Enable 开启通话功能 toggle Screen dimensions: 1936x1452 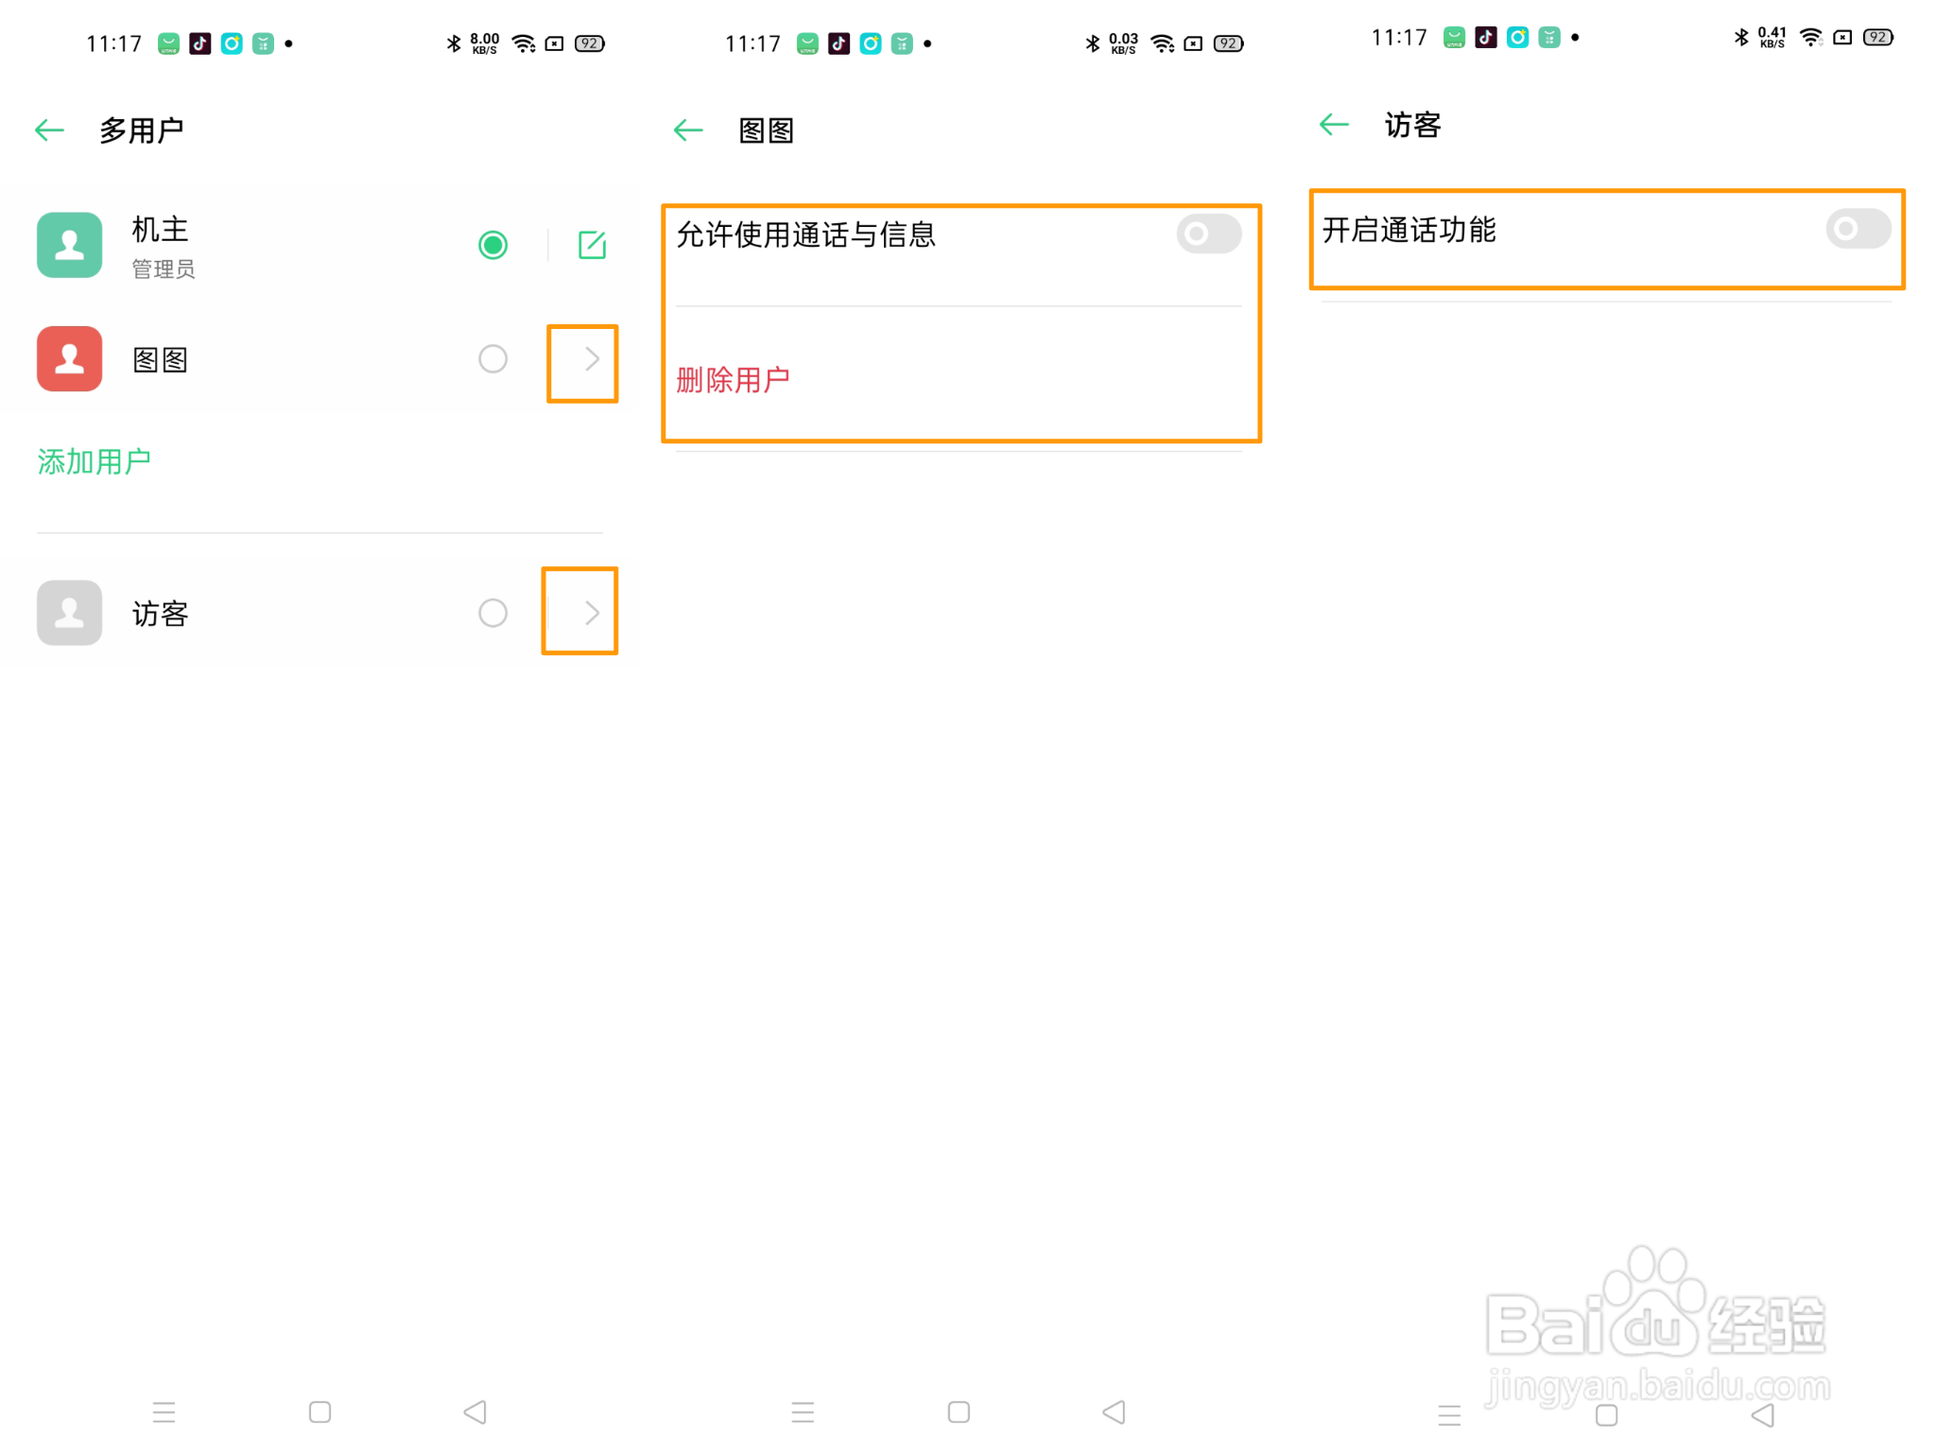pos(1856,229)
